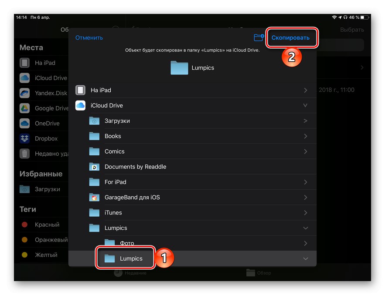The width and height of the screenshot is (385, 295).
Task: Open the For iPad folder icon
Action: (x=94, y=182)
